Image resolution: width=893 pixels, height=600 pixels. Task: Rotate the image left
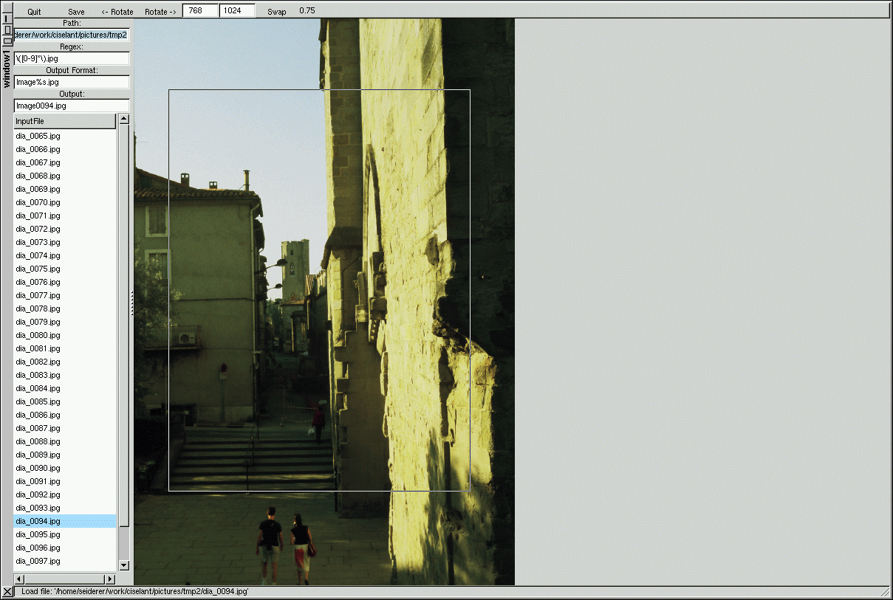tap(117, 12)
